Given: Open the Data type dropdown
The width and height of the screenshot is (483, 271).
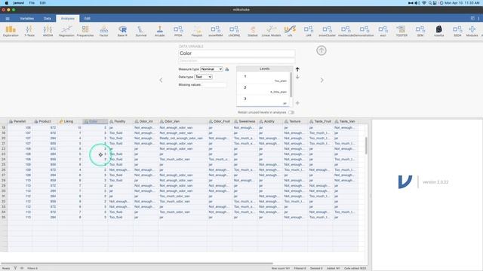Looking at the screenshot, I should click(x=203, y=77).
